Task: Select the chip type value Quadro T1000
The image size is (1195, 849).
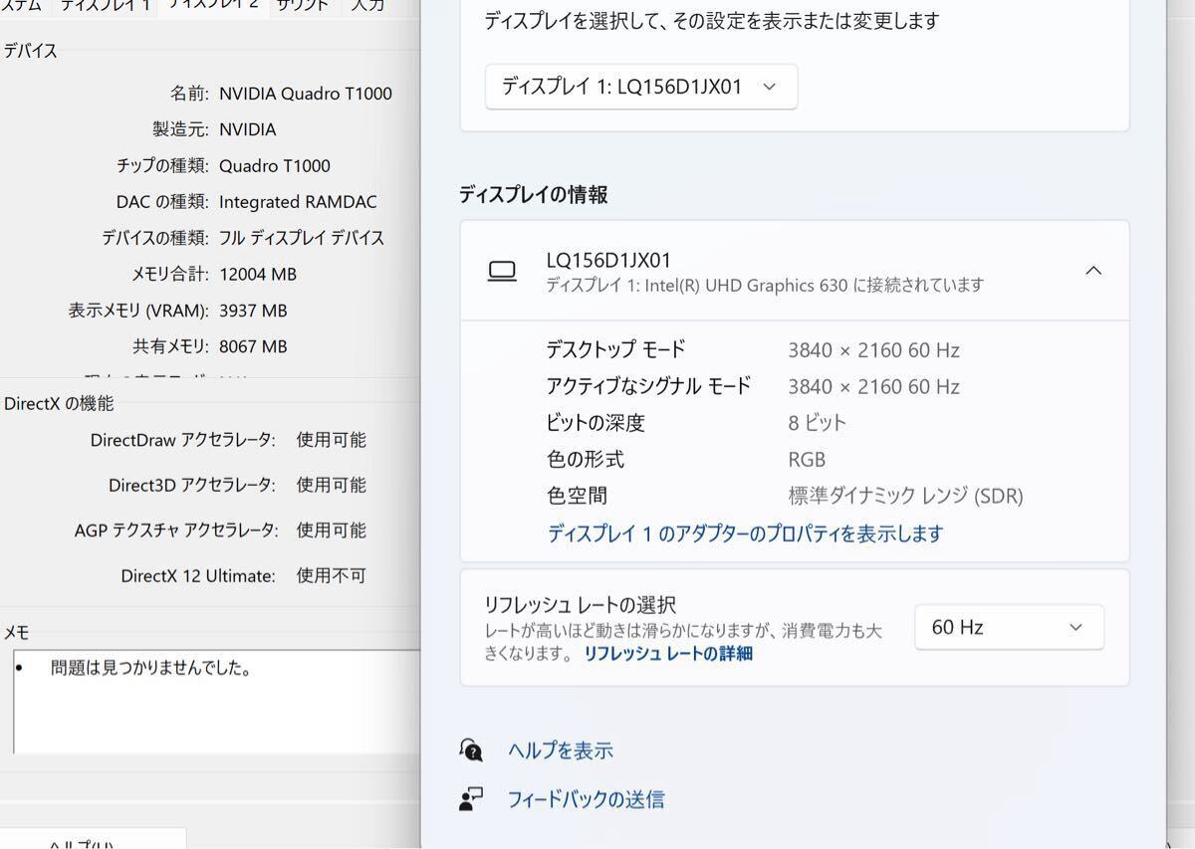Action: pyautogui.click(x=275, y=165)
